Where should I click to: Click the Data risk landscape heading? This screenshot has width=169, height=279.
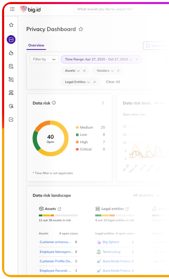click(x=52, y=195)
